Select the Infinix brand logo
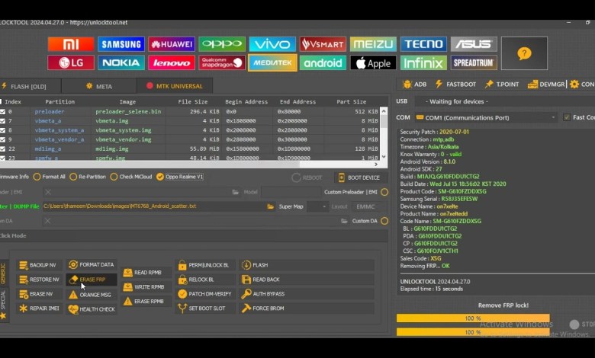This screenshot has width=595, height=358. tap(423, 62)
